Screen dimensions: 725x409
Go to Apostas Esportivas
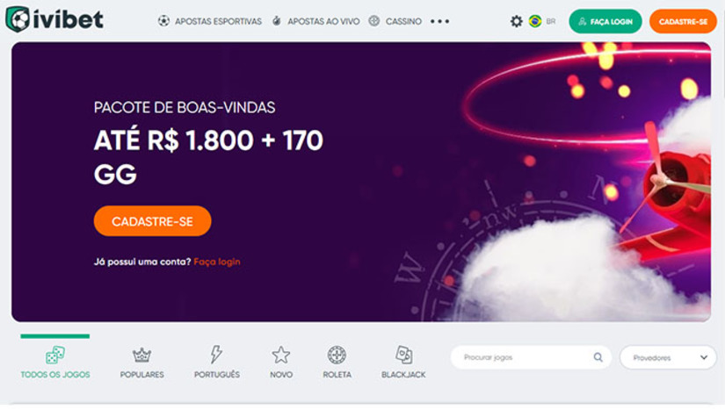click(209, 21)
